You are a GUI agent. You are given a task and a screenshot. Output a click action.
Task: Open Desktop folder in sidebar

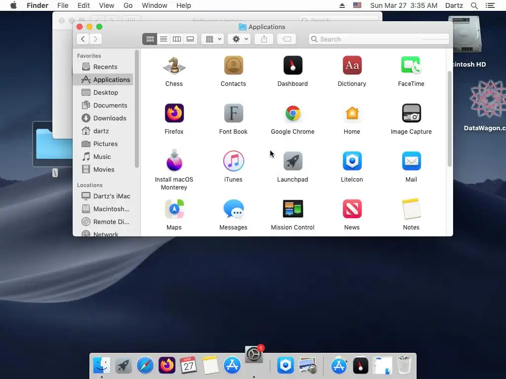pos(103,92)
